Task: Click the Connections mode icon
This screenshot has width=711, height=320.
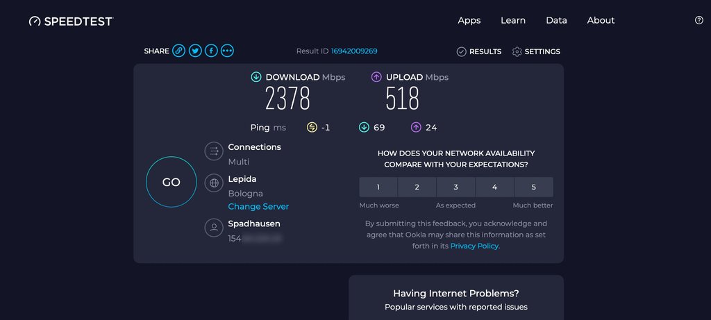Action: pos(214,151)
